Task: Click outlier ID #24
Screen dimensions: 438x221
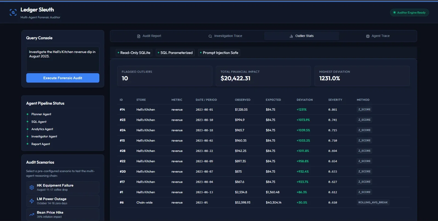Action: (x=122, y=130)
